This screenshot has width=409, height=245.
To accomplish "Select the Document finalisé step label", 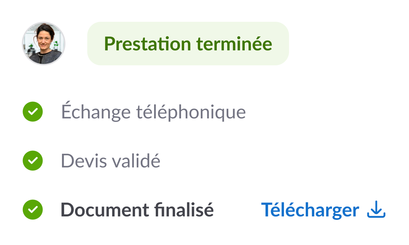I will (137, 210).
